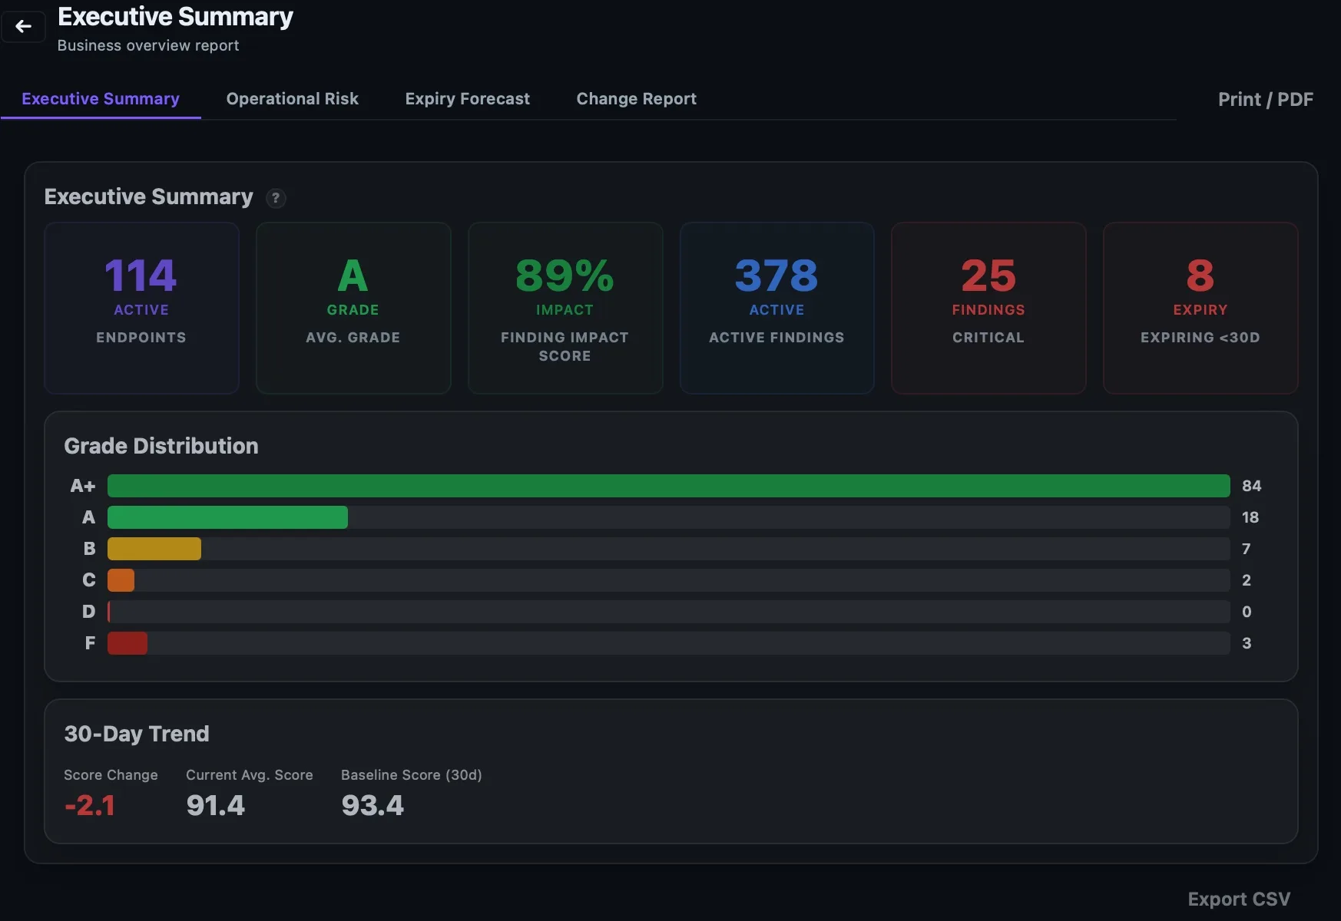This screenshot has height=921, width=1341.
Task: Select the Change Report tab
Action: [x=636, y=99]
